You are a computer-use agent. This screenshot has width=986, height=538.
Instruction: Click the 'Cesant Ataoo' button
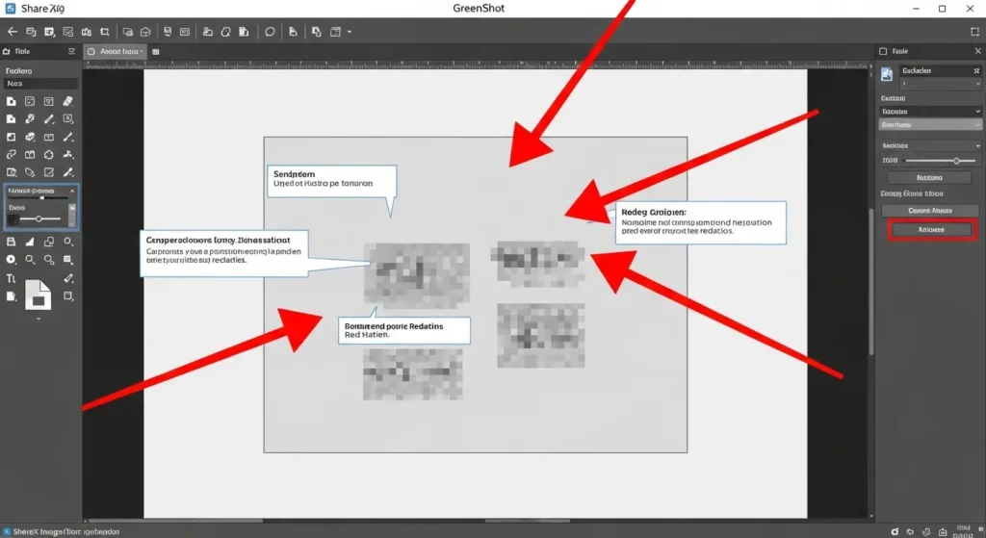(x=930, y=211)
